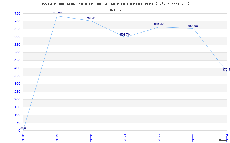The image size is (230, 143).
Task: Click the 750 y-axis tick label
Action: click(x=17, y=13)
